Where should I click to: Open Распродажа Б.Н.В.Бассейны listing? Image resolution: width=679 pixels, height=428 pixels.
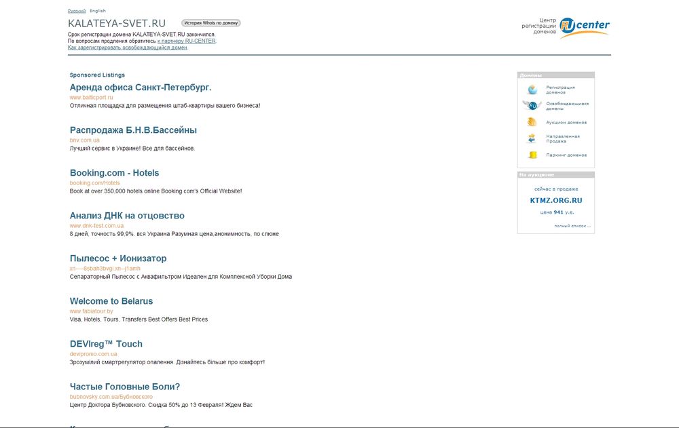tap(133, 130)
